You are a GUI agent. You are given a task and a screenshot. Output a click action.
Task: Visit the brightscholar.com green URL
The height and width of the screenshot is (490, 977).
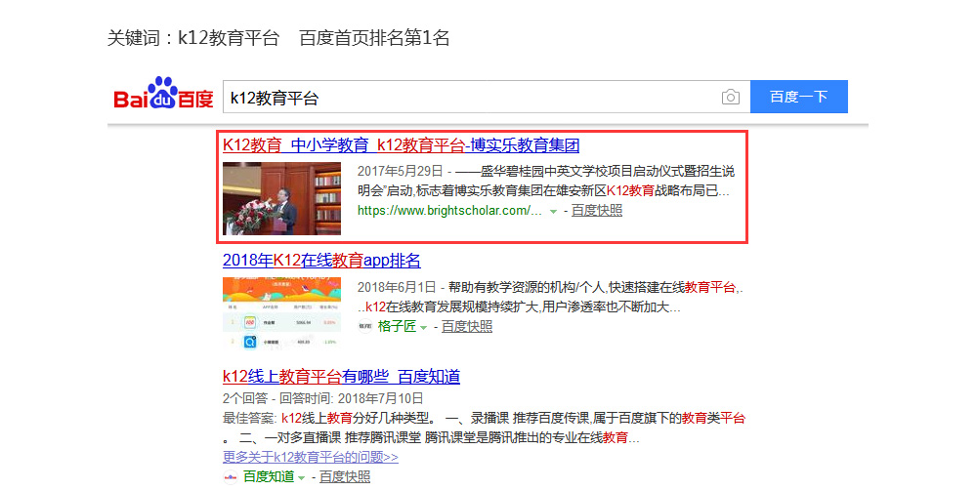coord(449,211)
